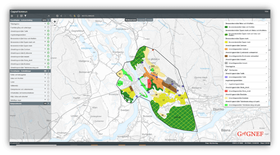Enable Framtida gång och cykelvägar layer

click(x=48, y=28)
